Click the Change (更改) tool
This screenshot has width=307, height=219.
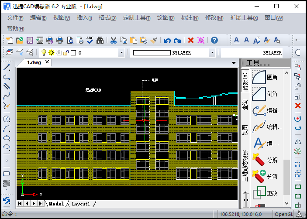coord(265,193)
